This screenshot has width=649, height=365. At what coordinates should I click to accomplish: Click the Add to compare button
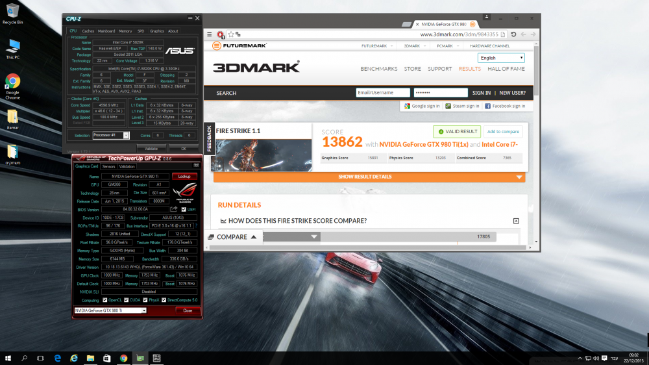503,132
